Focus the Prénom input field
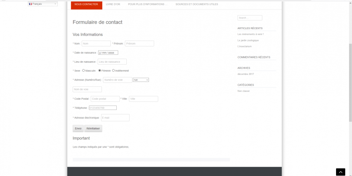This screenshot has width=352, height=176. click(x=139, y=44)
